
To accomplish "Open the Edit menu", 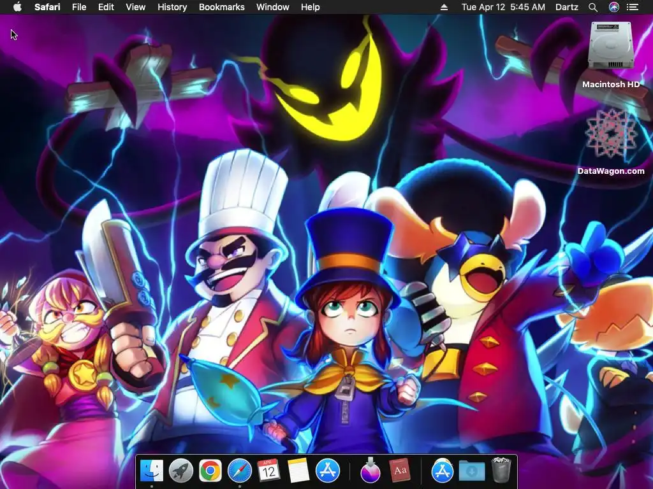I will [106, 7].
